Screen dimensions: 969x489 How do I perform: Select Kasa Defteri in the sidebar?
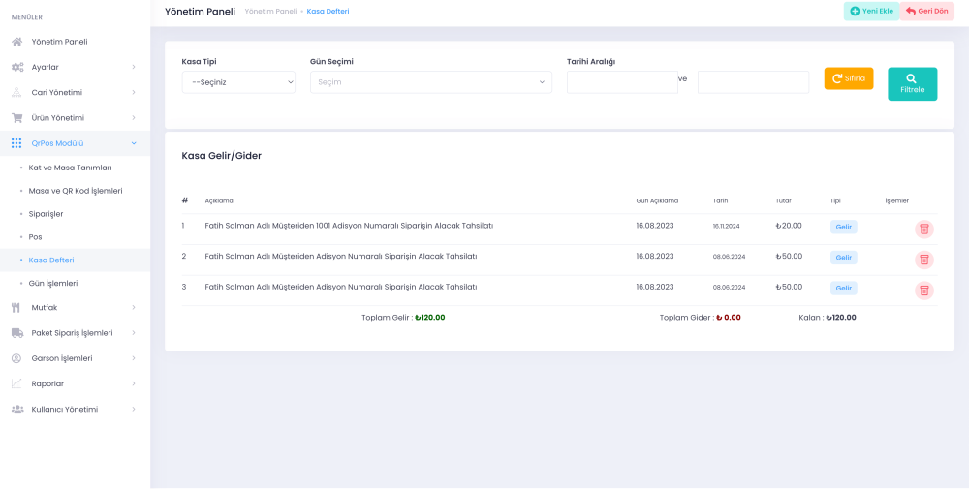pos(51,260)
